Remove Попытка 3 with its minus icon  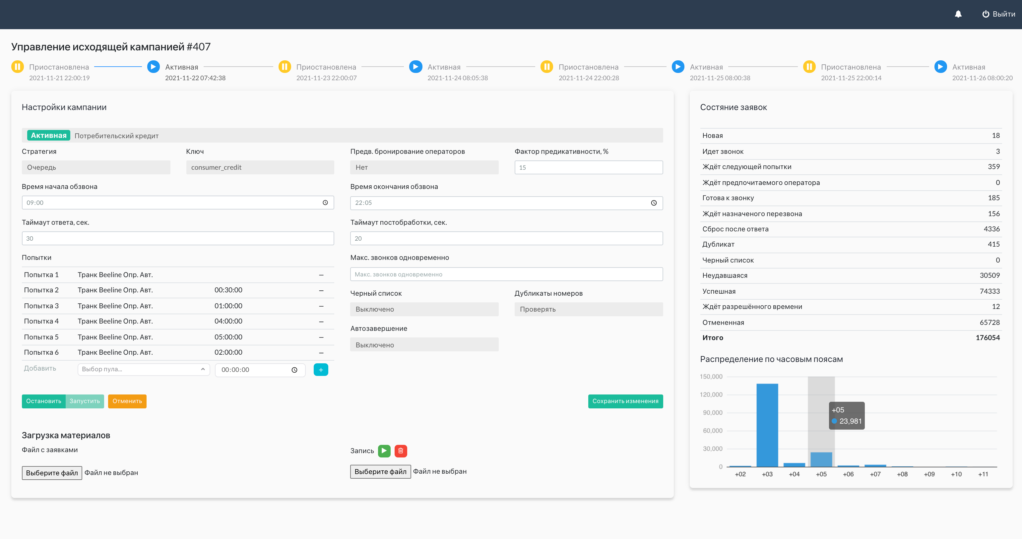coord(321,306)
